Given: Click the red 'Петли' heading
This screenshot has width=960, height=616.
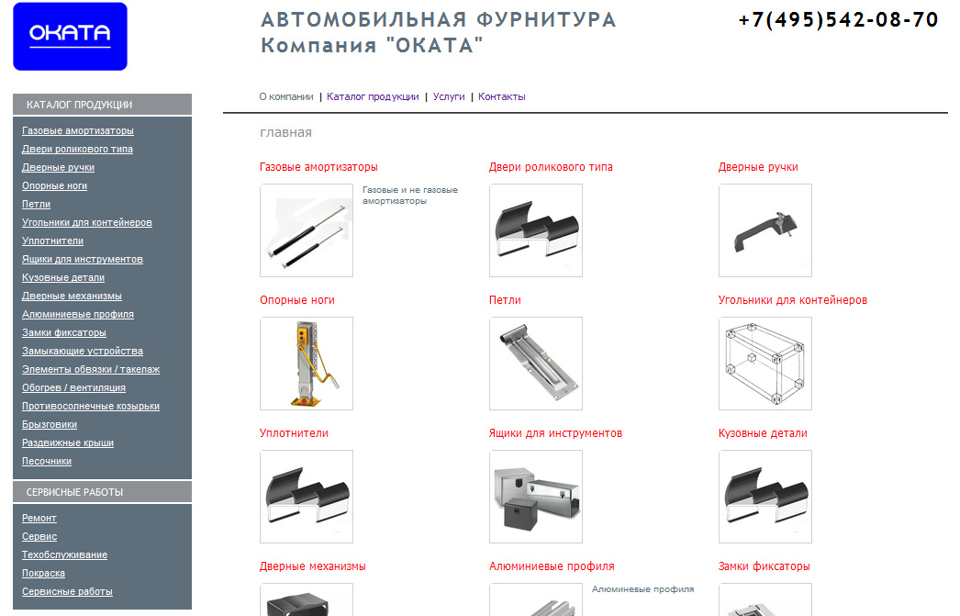Looking at the screenshot, I should tap(505, 300).
